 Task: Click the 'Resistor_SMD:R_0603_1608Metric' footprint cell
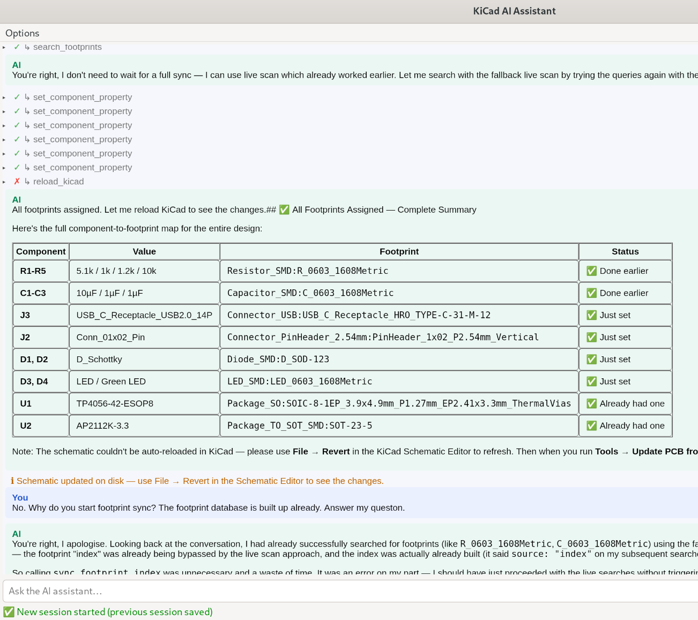[x=399, y=271]
